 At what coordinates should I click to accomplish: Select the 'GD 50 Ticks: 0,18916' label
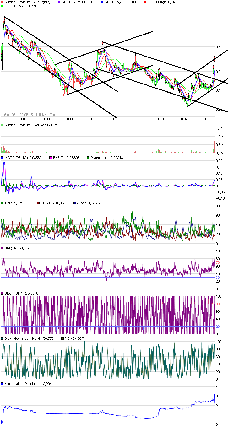77,2
